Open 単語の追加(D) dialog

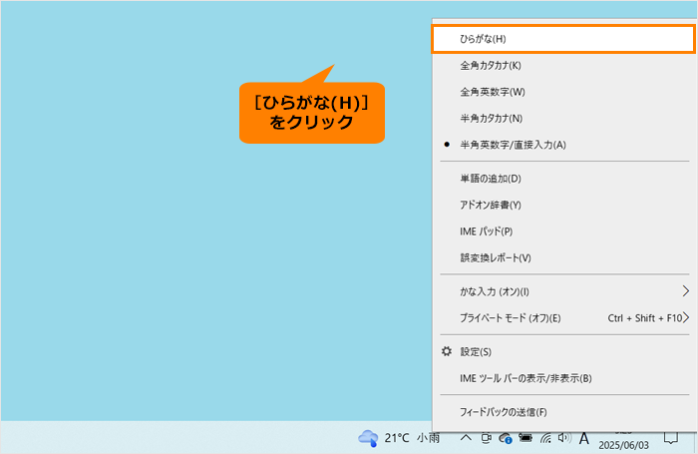click(x=563, y=179)
